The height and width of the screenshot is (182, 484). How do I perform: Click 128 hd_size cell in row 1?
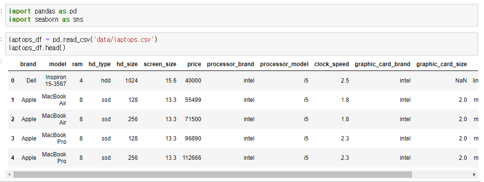pyautogui.click(x=133, y=100)
